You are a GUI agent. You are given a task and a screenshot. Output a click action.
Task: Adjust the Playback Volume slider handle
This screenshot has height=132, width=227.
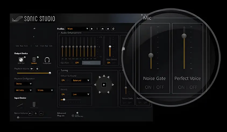(x=50, y=73)
